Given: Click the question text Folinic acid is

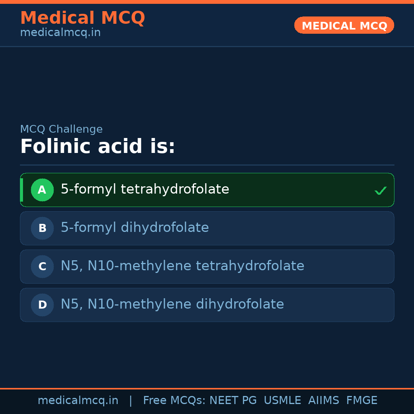Looking at the screenshot, I should pos(97,147).
